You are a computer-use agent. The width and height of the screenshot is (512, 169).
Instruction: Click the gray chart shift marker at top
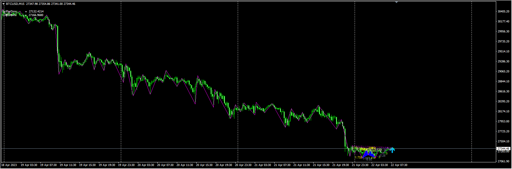point(396,2)
